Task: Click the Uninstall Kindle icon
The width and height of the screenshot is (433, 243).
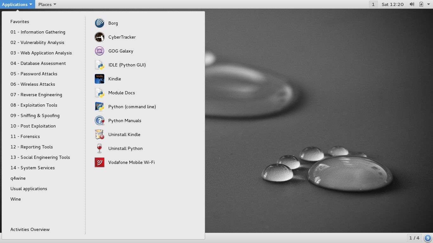Action: coord(100,134)
